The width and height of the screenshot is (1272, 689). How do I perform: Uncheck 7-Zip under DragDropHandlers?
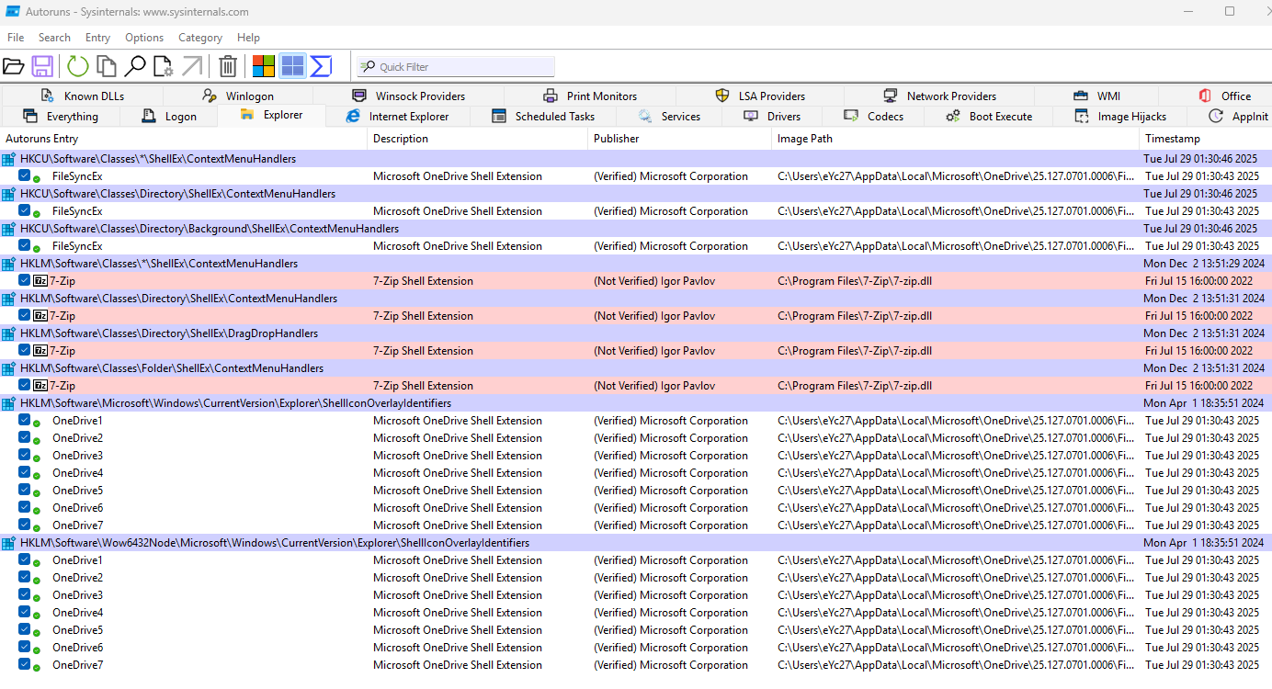[x=24, y=350]
